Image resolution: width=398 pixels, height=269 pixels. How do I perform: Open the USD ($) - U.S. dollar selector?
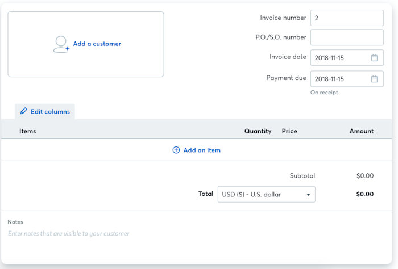(262, 195)
